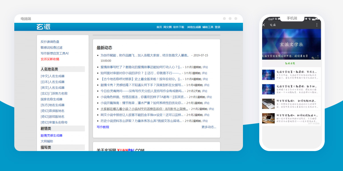Open the phone article 玄派文学社第二期课程：新手如...

coord(297,86)
